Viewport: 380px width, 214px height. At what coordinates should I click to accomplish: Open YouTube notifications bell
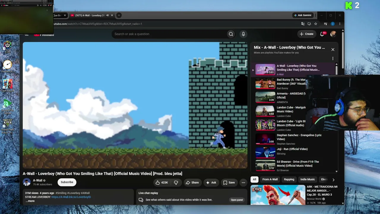(x=322, y=34)
